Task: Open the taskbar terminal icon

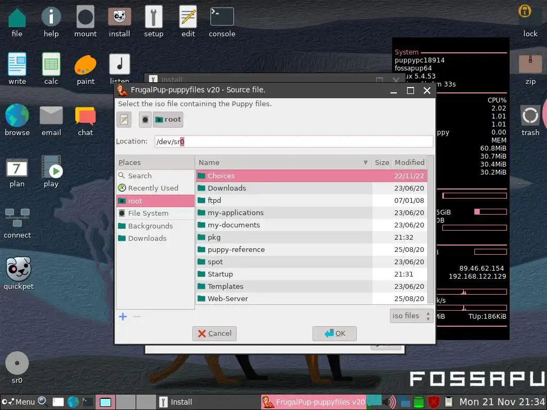Action: tap(88, 402)
